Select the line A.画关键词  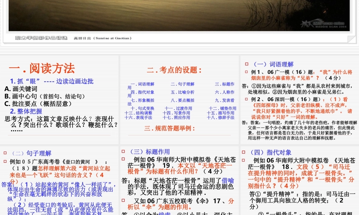(21, 89)
